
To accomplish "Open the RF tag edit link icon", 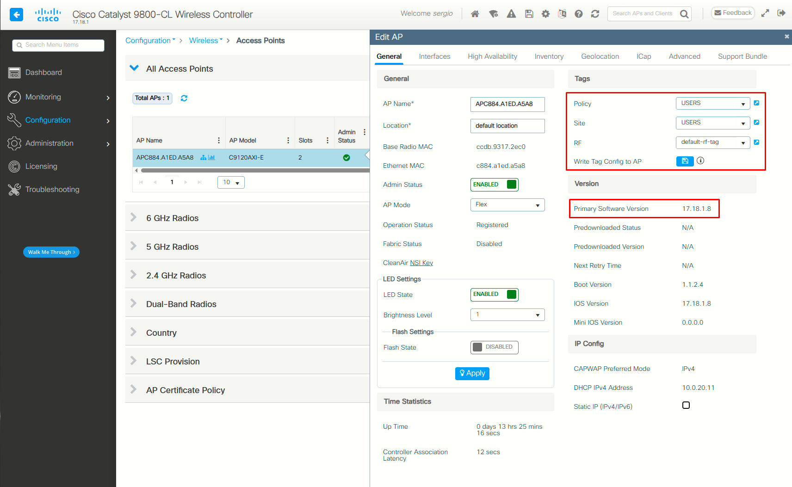I will [x=756, y=142].
